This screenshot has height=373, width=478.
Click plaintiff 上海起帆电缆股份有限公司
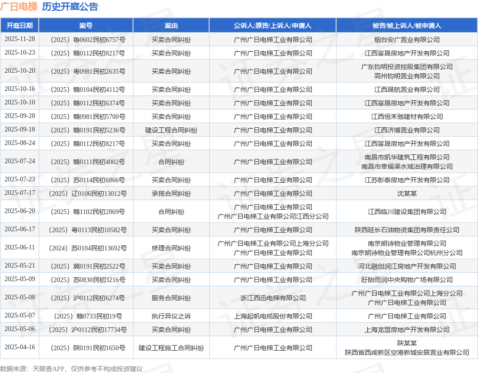pos(273,316)
